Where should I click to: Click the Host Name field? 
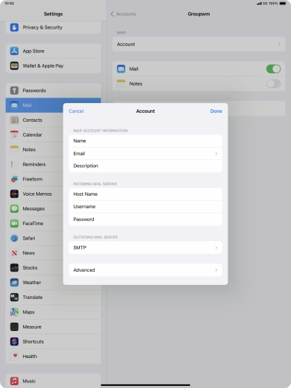[145, 194]
